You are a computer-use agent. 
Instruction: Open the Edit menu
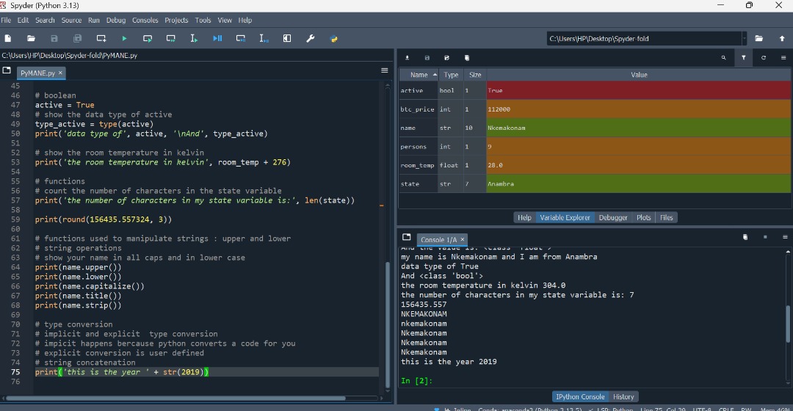23,21
